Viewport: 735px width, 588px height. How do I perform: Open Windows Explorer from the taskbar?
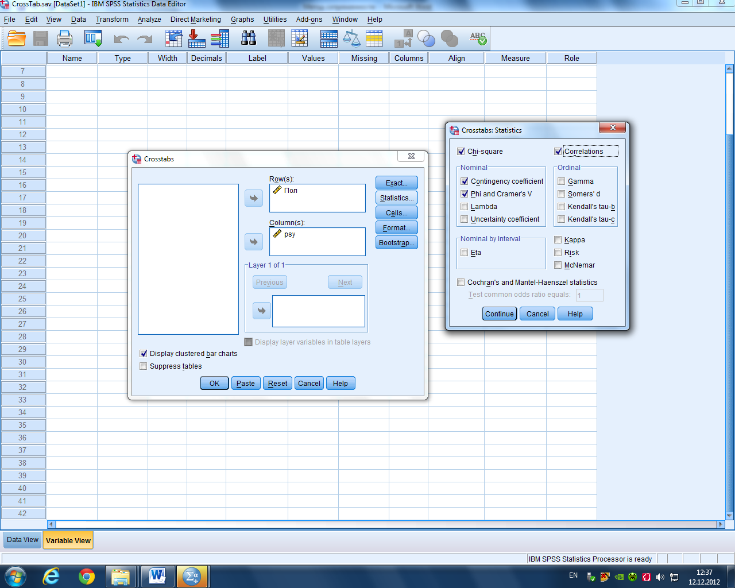121,576
